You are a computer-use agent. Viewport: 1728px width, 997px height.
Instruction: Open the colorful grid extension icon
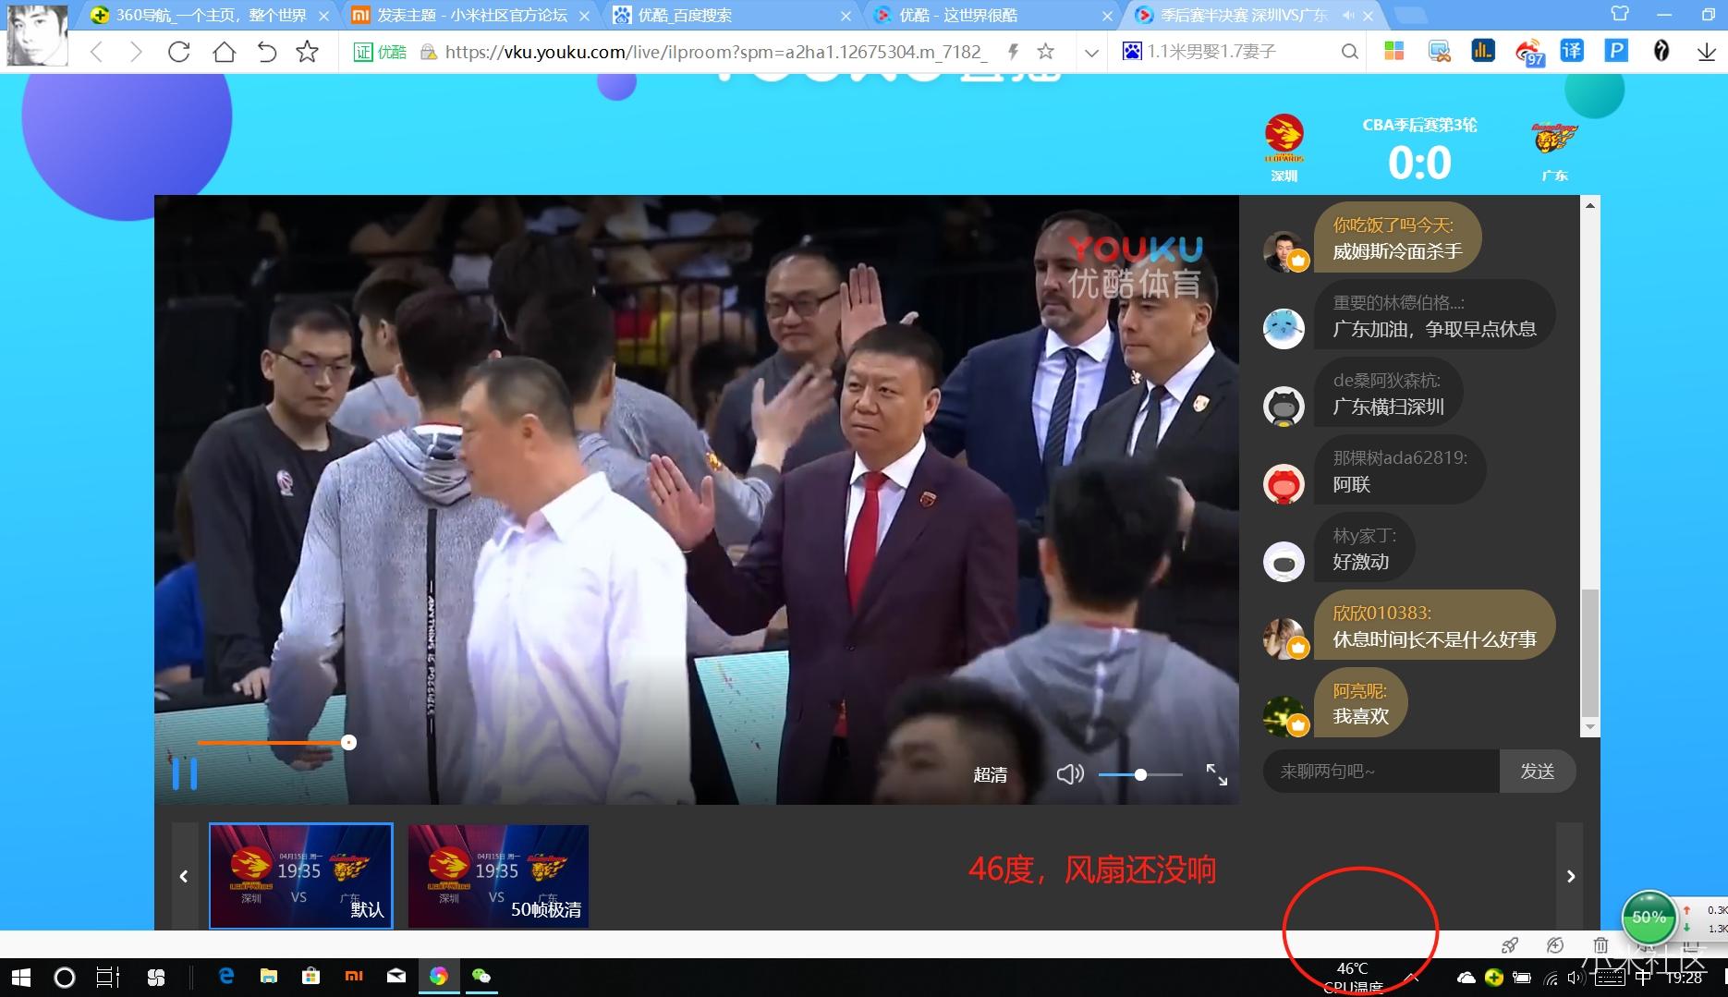pos(1394,51)
